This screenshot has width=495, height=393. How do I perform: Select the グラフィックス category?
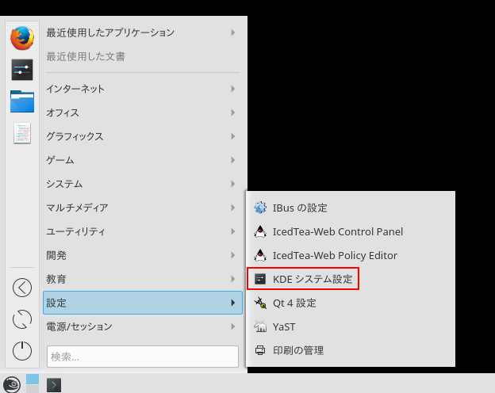pos(143,136)
